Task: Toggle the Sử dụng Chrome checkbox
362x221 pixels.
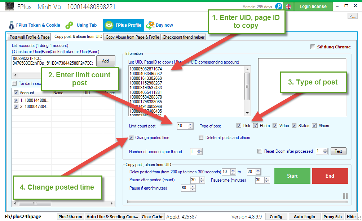Action: tap(313, 47)
